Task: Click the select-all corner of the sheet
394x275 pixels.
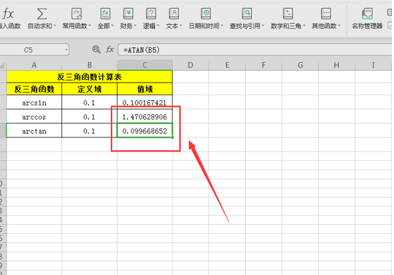Action: (x=3, y=65)
